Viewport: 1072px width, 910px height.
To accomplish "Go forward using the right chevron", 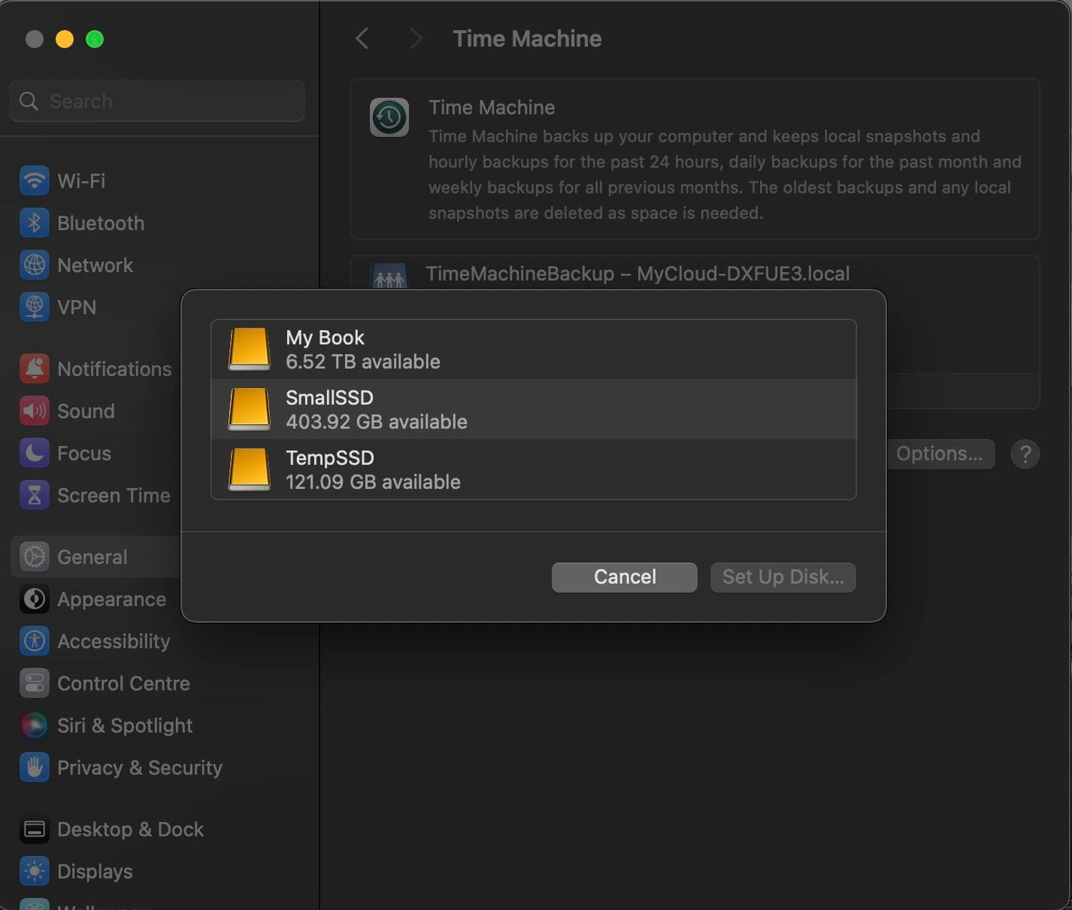I will pos(416,38).
